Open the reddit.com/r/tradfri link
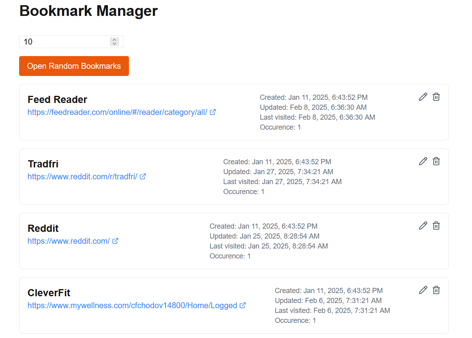 pos(82,177)
